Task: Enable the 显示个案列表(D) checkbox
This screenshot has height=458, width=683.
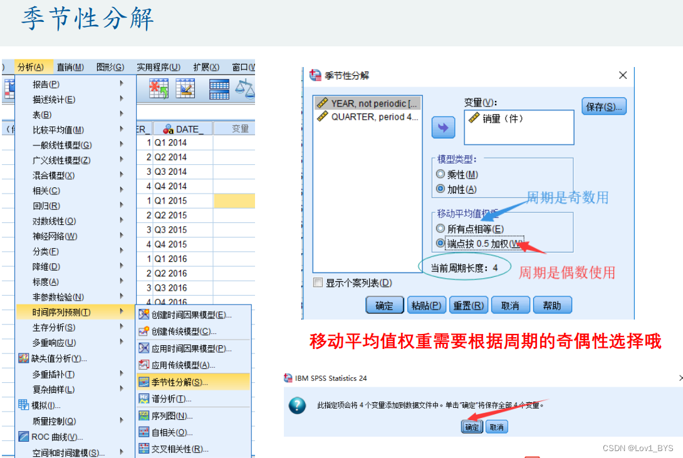Action: (x=318, y=283)
